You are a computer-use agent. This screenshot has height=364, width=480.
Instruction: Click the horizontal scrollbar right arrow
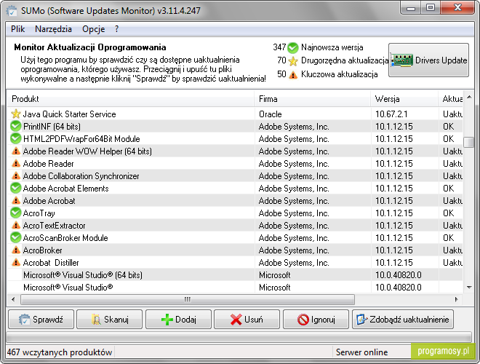point(457,300)
